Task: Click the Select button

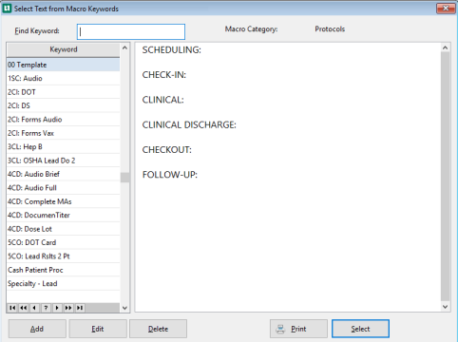Action: [360, 329]
